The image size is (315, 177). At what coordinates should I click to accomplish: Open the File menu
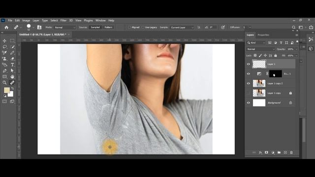tap(10, 21)
